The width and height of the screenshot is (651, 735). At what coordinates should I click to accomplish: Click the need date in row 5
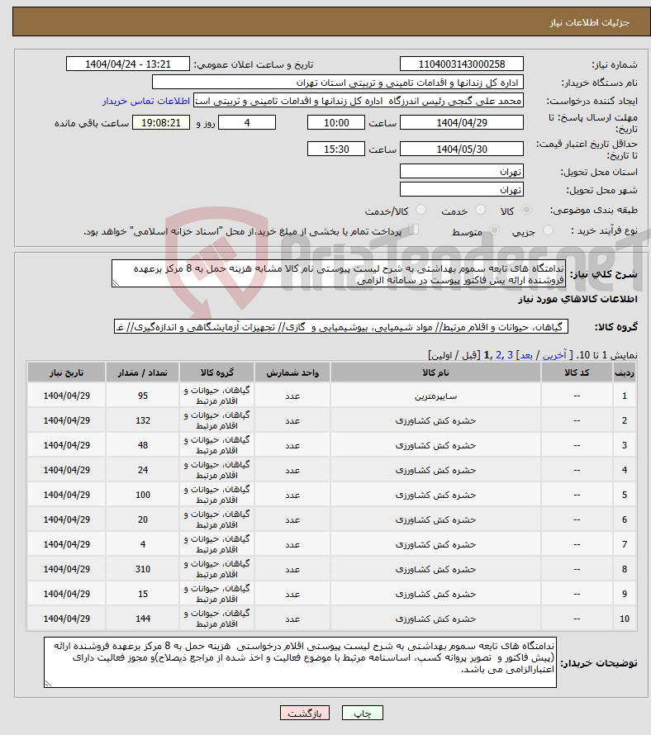(x=67, y=495)
